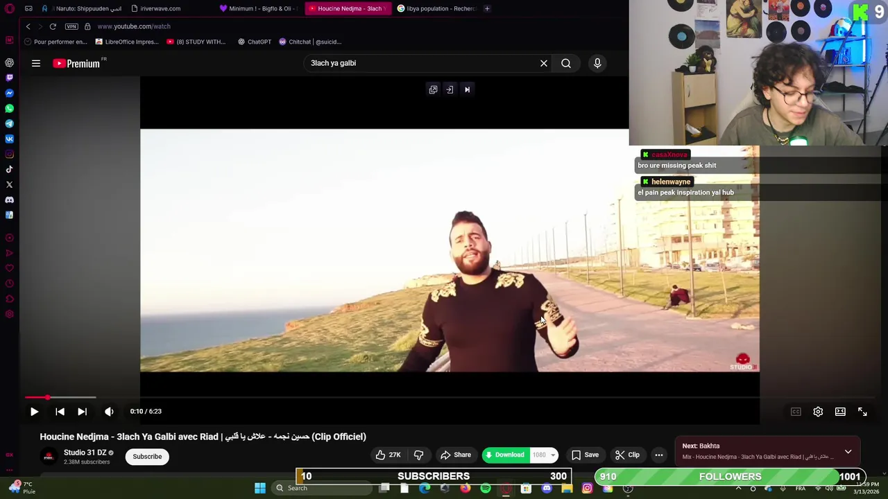888x499 pixels.
Task: Open YouTube hamburger guide menu
Action: 36,63
